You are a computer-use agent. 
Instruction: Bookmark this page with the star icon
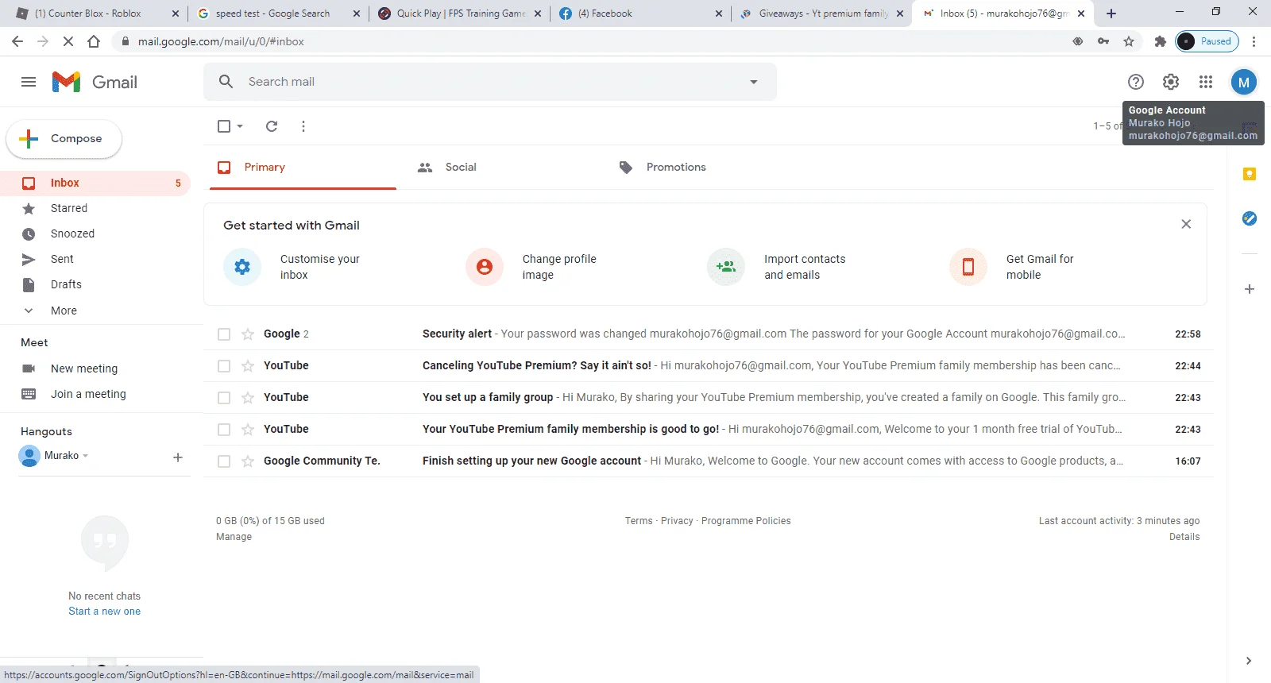[1129, 41]
